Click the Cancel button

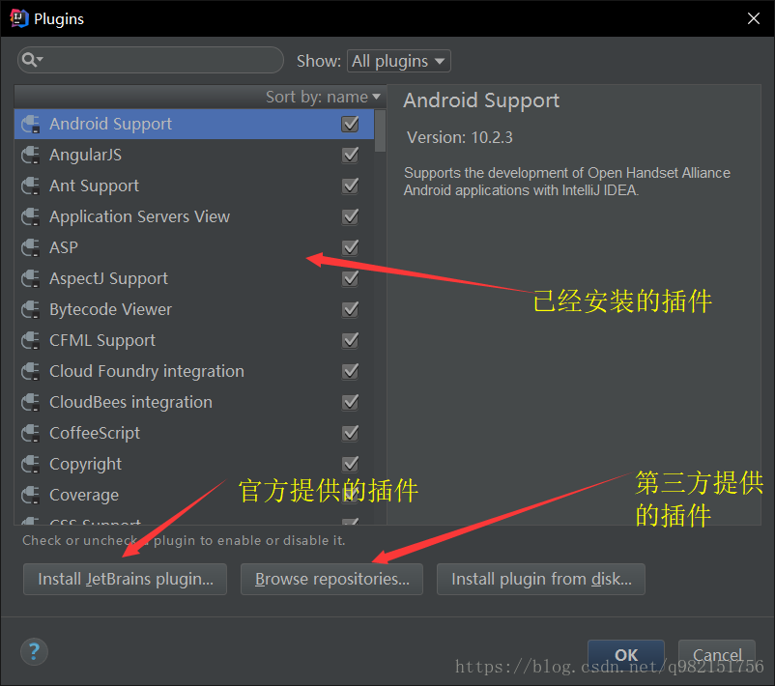[x=717, y=655]
